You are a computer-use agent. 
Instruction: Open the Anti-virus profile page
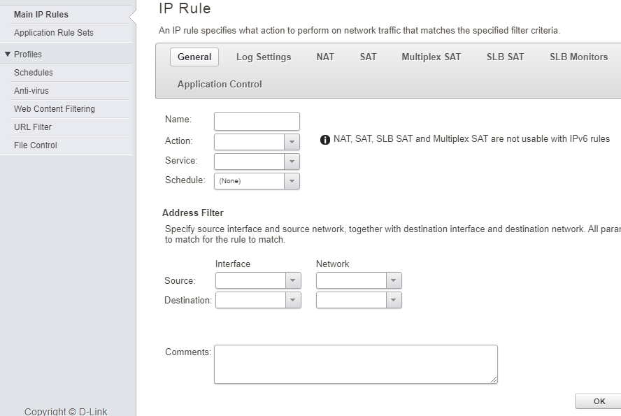click(31, 91)
